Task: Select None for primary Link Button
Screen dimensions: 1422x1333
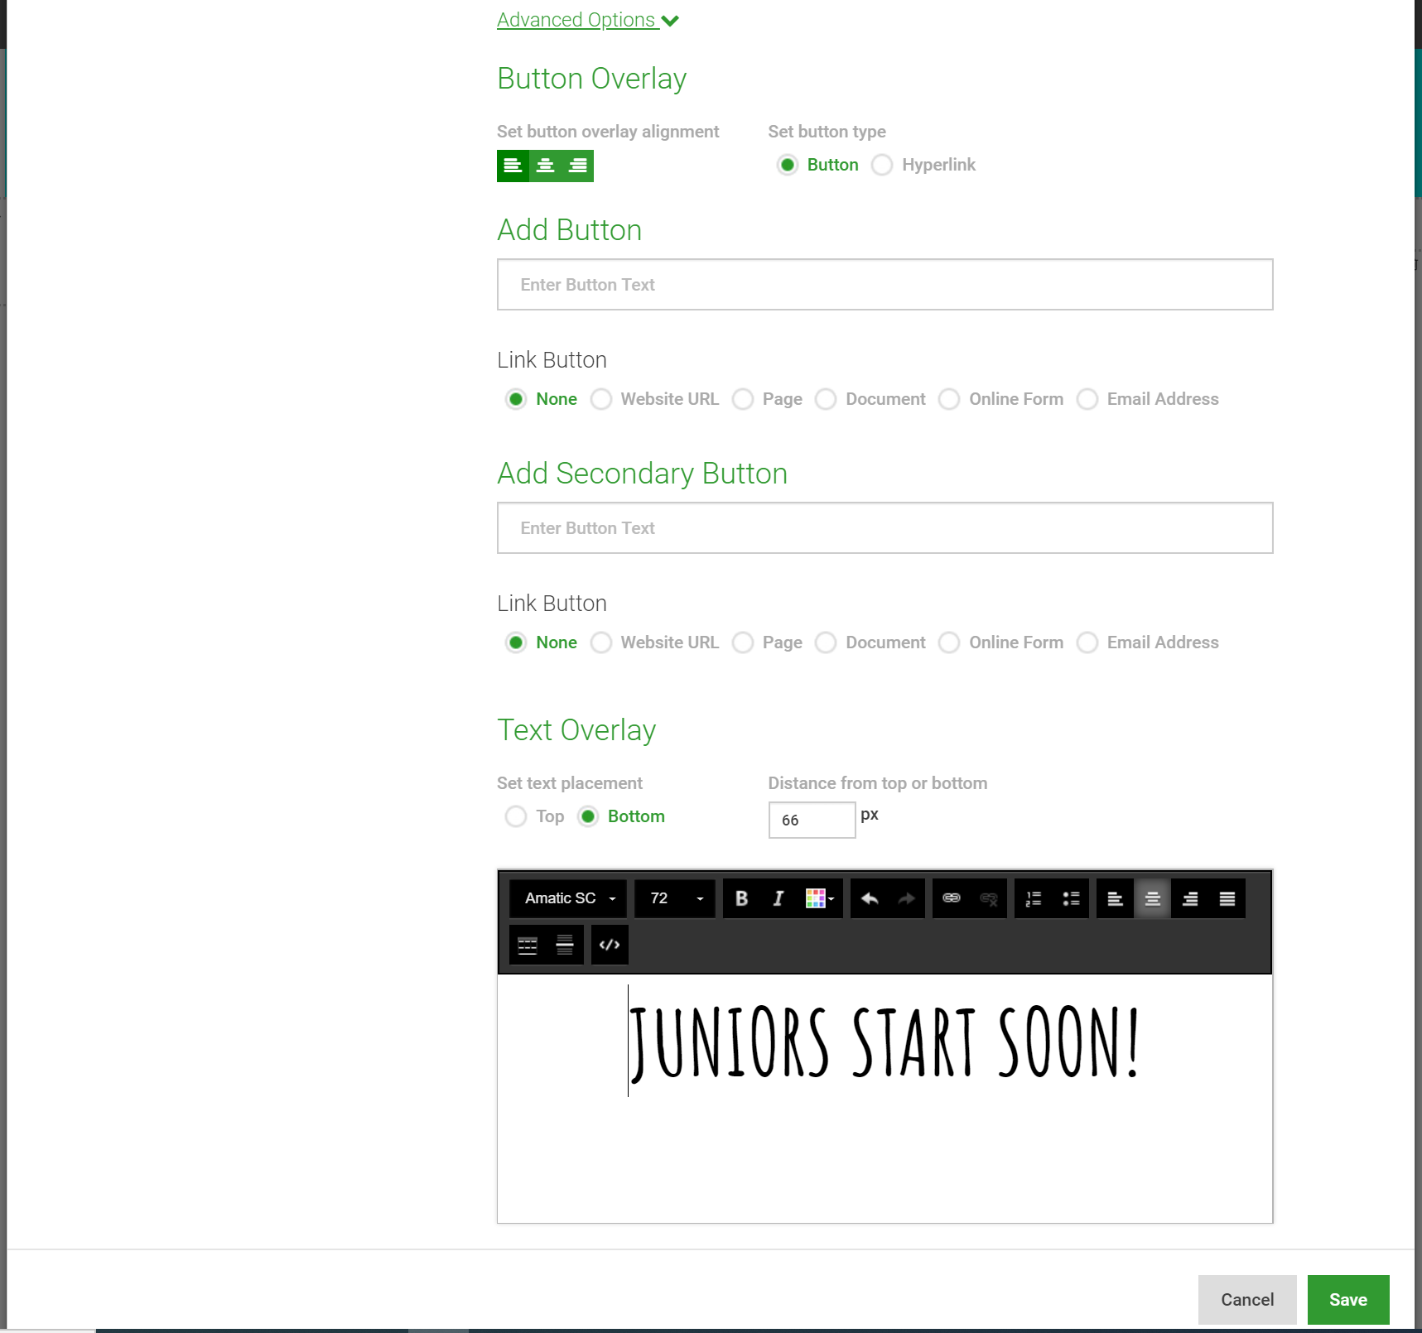Action: tap(516, 399)
